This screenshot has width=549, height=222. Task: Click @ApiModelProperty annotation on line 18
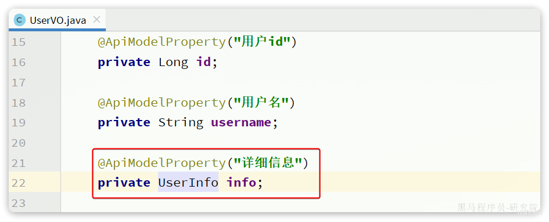(162, 103)
